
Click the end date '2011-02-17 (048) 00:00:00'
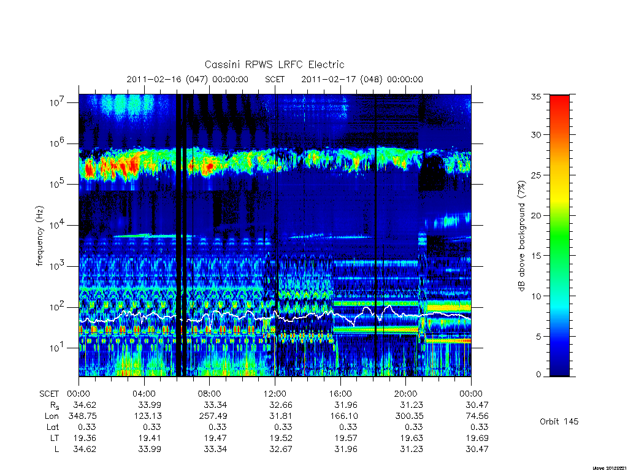coord(362,79)
